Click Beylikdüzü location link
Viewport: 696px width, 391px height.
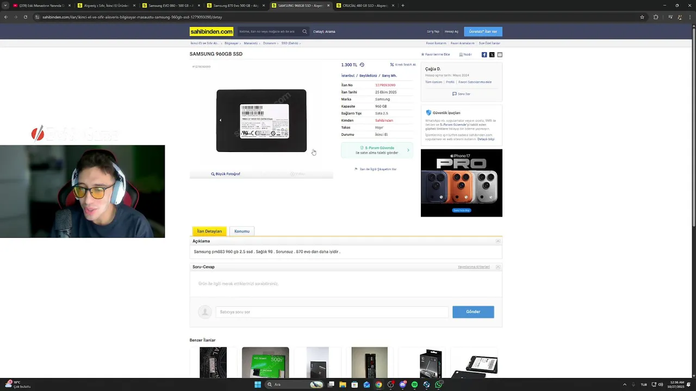[368, 75]
